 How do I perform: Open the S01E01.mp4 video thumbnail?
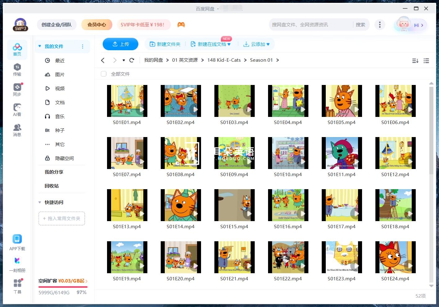pos(127,101)
